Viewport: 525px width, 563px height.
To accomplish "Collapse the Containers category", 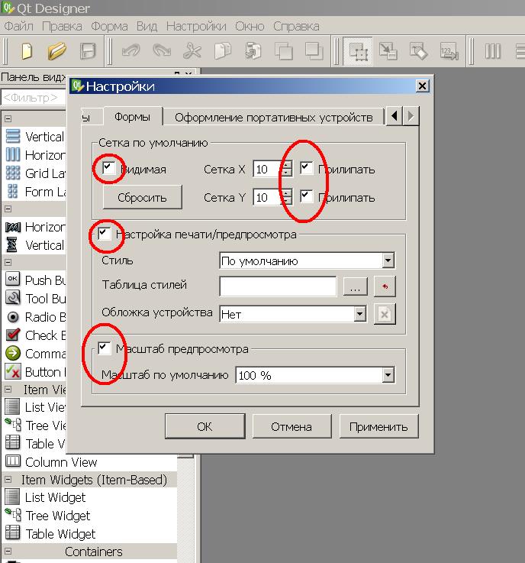I will click(x=8, y=552).
